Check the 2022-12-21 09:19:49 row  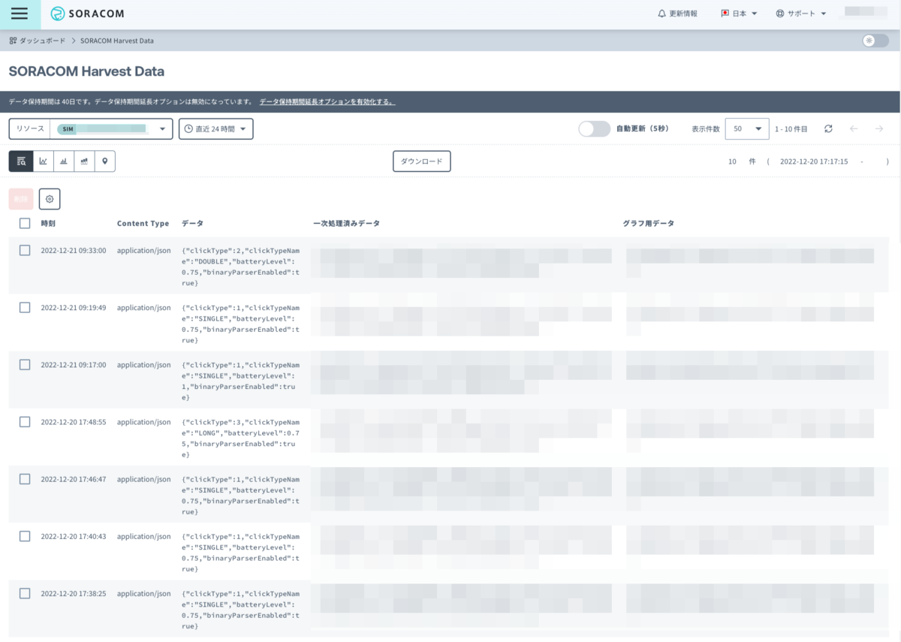(25, 307)
